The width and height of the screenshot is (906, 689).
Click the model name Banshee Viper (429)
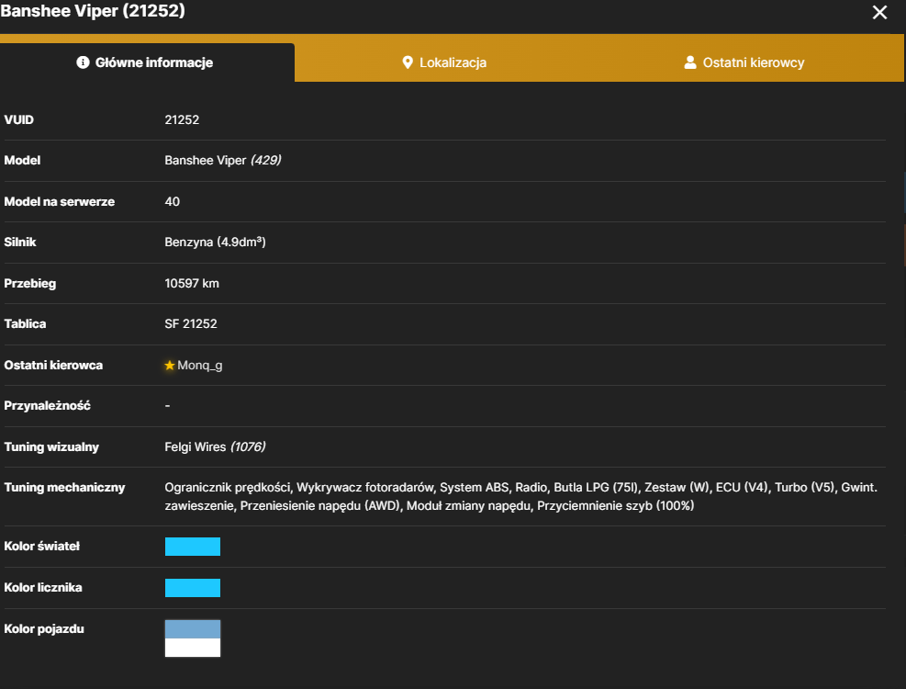click(x=223, y=160)
